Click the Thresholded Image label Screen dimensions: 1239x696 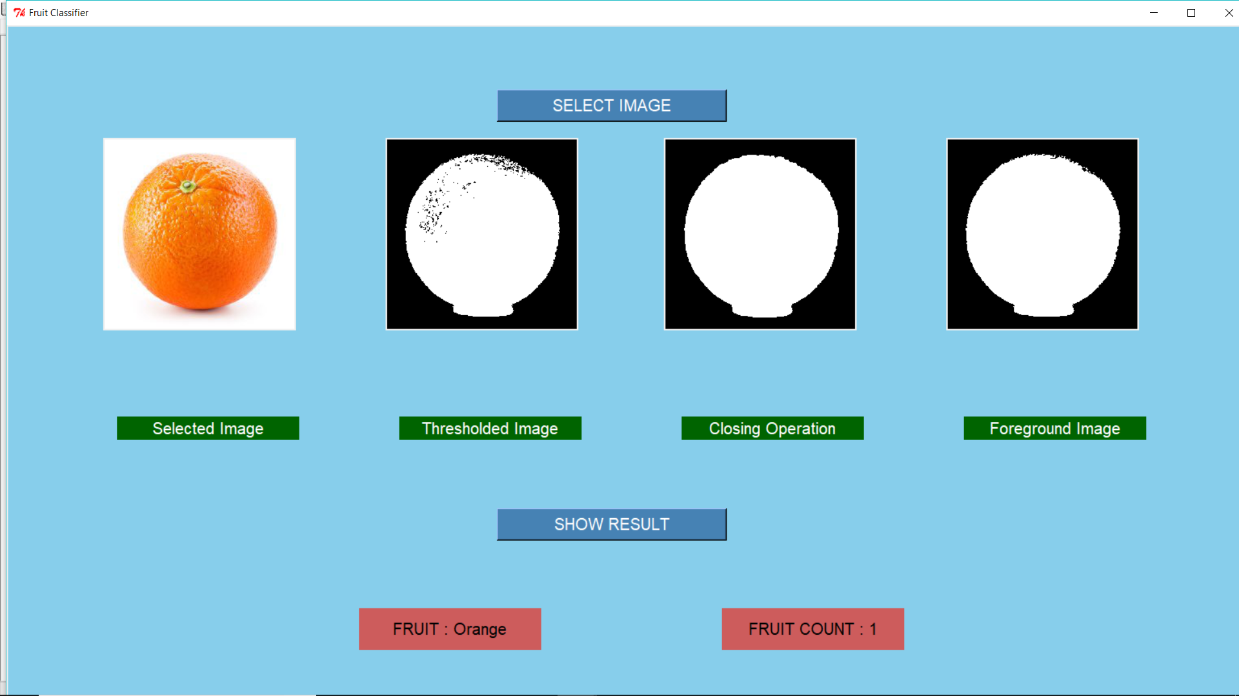[490, 428]
